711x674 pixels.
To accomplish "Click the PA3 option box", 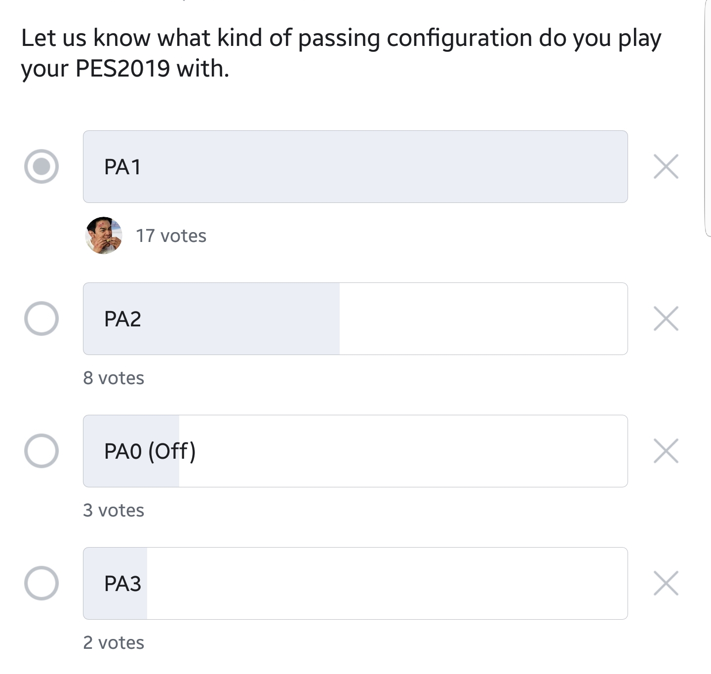I will pos(355,583).
